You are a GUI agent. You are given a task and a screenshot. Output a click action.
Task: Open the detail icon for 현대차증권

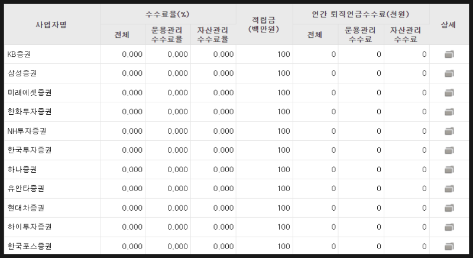[x=449, y=208]
